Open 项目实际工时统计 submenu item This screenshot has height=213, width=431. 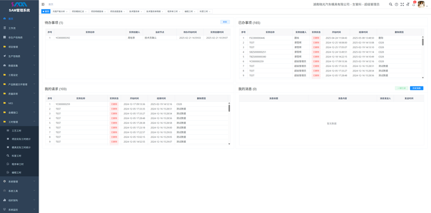pos(21,139)
